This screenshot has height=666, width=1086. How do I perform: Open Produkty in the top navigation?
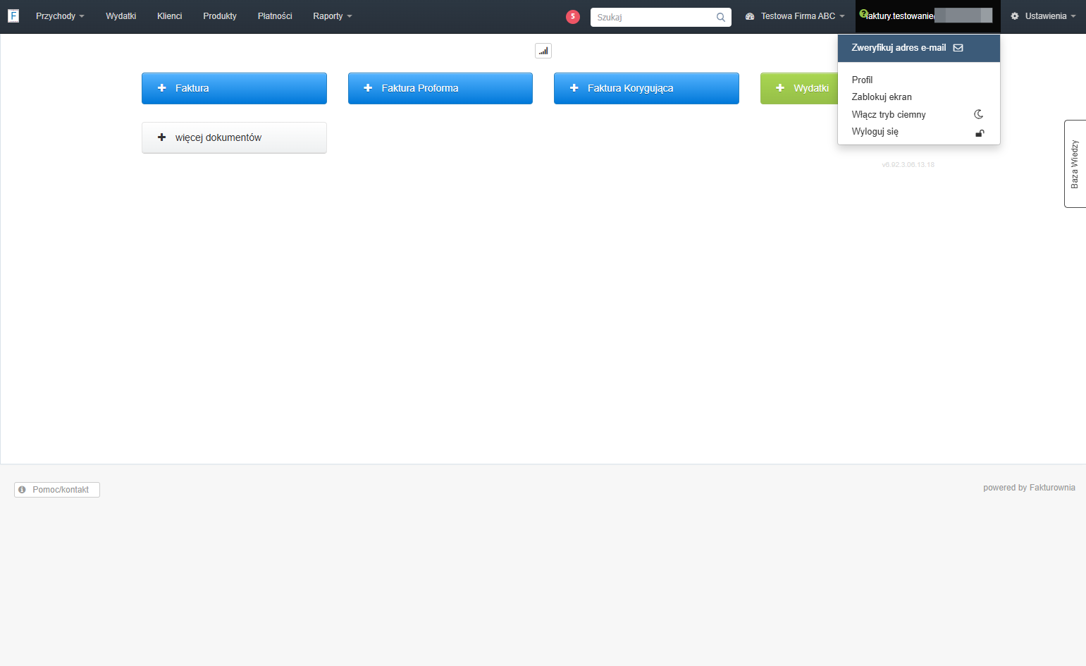(x=220, y=16)
